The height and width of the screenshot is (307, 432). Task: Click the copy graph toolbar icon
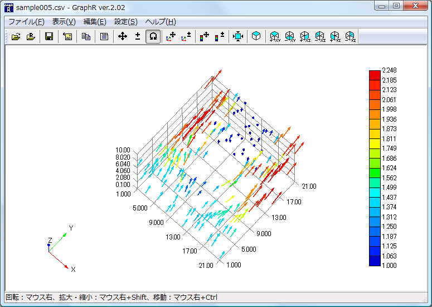pyautogui.click(x=86, y=37)
